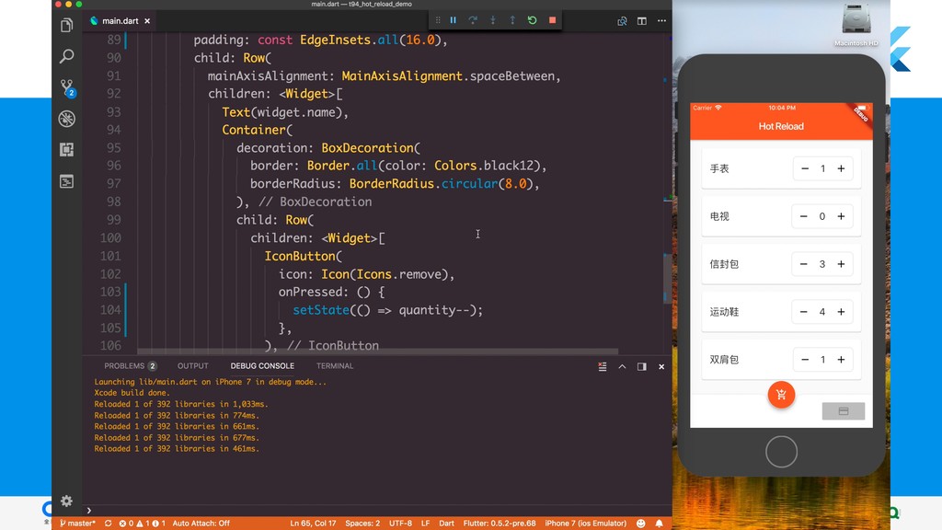Image resolution: width=942 pixels, height=530 pixels.
Task: Clear the debug console output
Action: pyautogui.click(x=603, y=366)
